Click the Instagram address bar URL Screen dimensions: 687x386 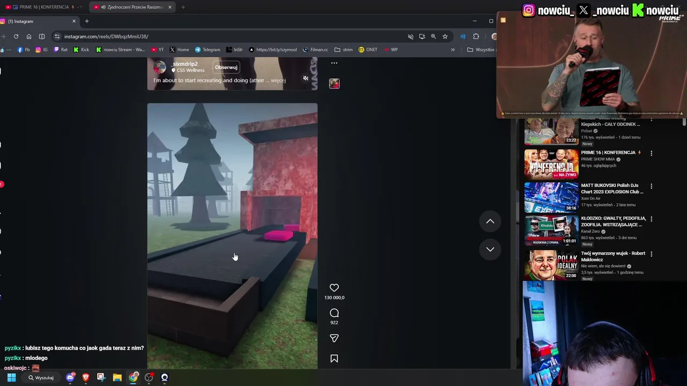pyautogui.click(x=106, y=36)
